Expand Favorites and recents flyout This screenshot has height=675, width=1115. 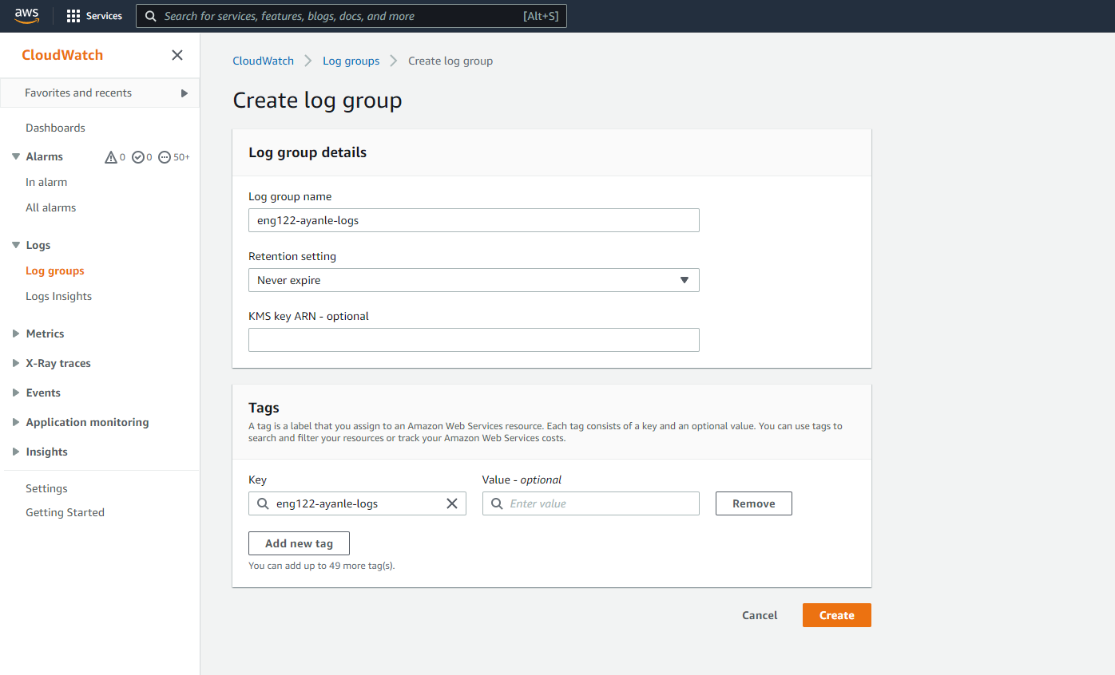[x=185, y=93]
